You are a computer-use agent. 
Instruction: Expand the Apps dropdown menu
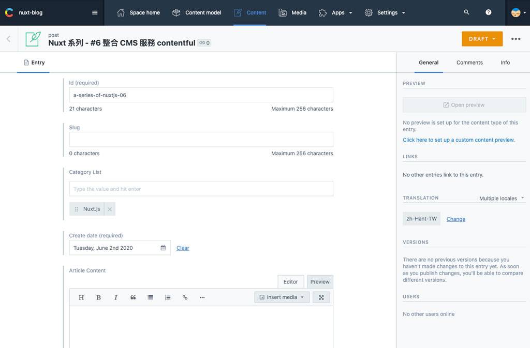click(335, 12)
